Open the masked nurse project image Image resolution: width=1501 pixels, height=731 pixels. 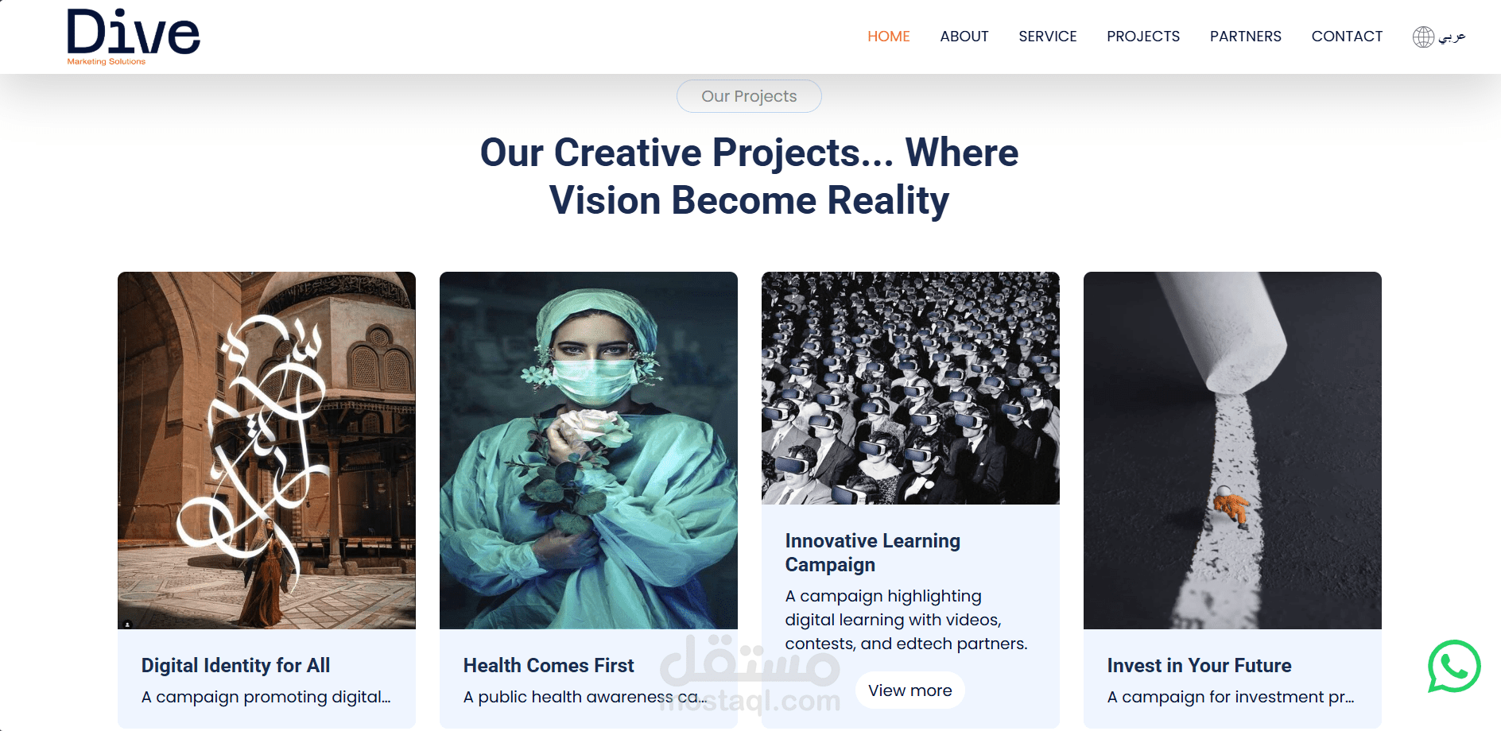(588, 451)
